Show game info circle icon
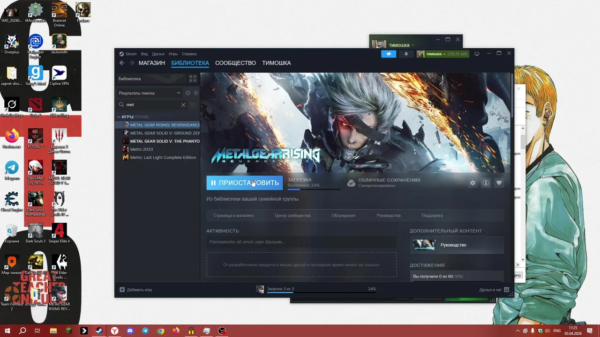Viewport: 600px width, 337px height. click(486, 183)
